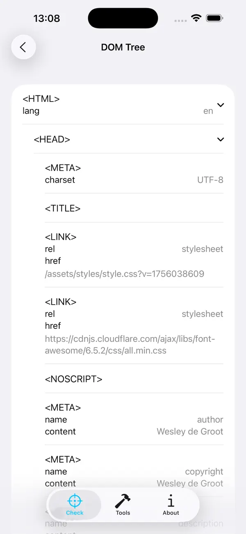Tap the en language attribute value
Viewport: 246px width, 534px height.
208,111
